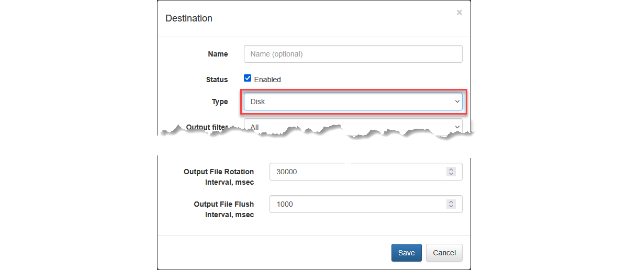Increase Output File Rotation Interval with up arrow

pyautogui.click(x=451, y=169)
